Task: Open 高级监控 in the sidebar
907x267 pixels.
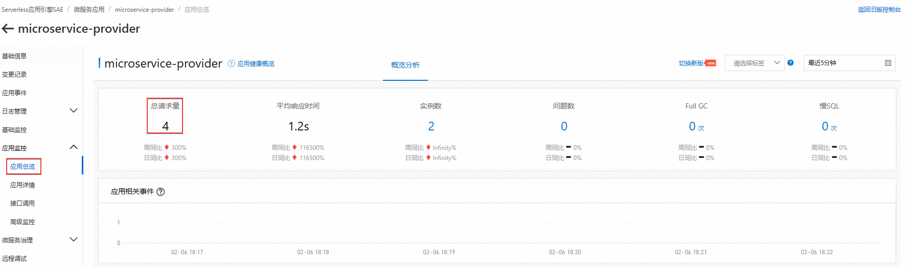Action: pyautogui.click(x=22, y=221)
